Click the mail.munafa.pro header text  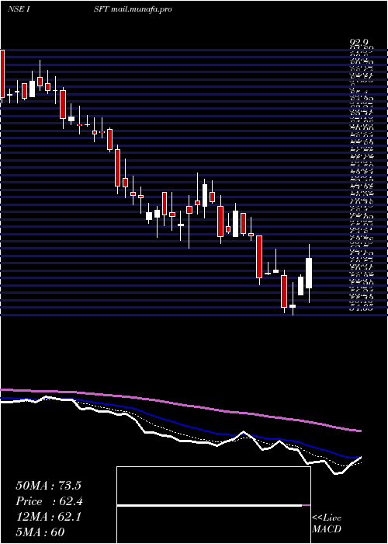click(142, 9)
